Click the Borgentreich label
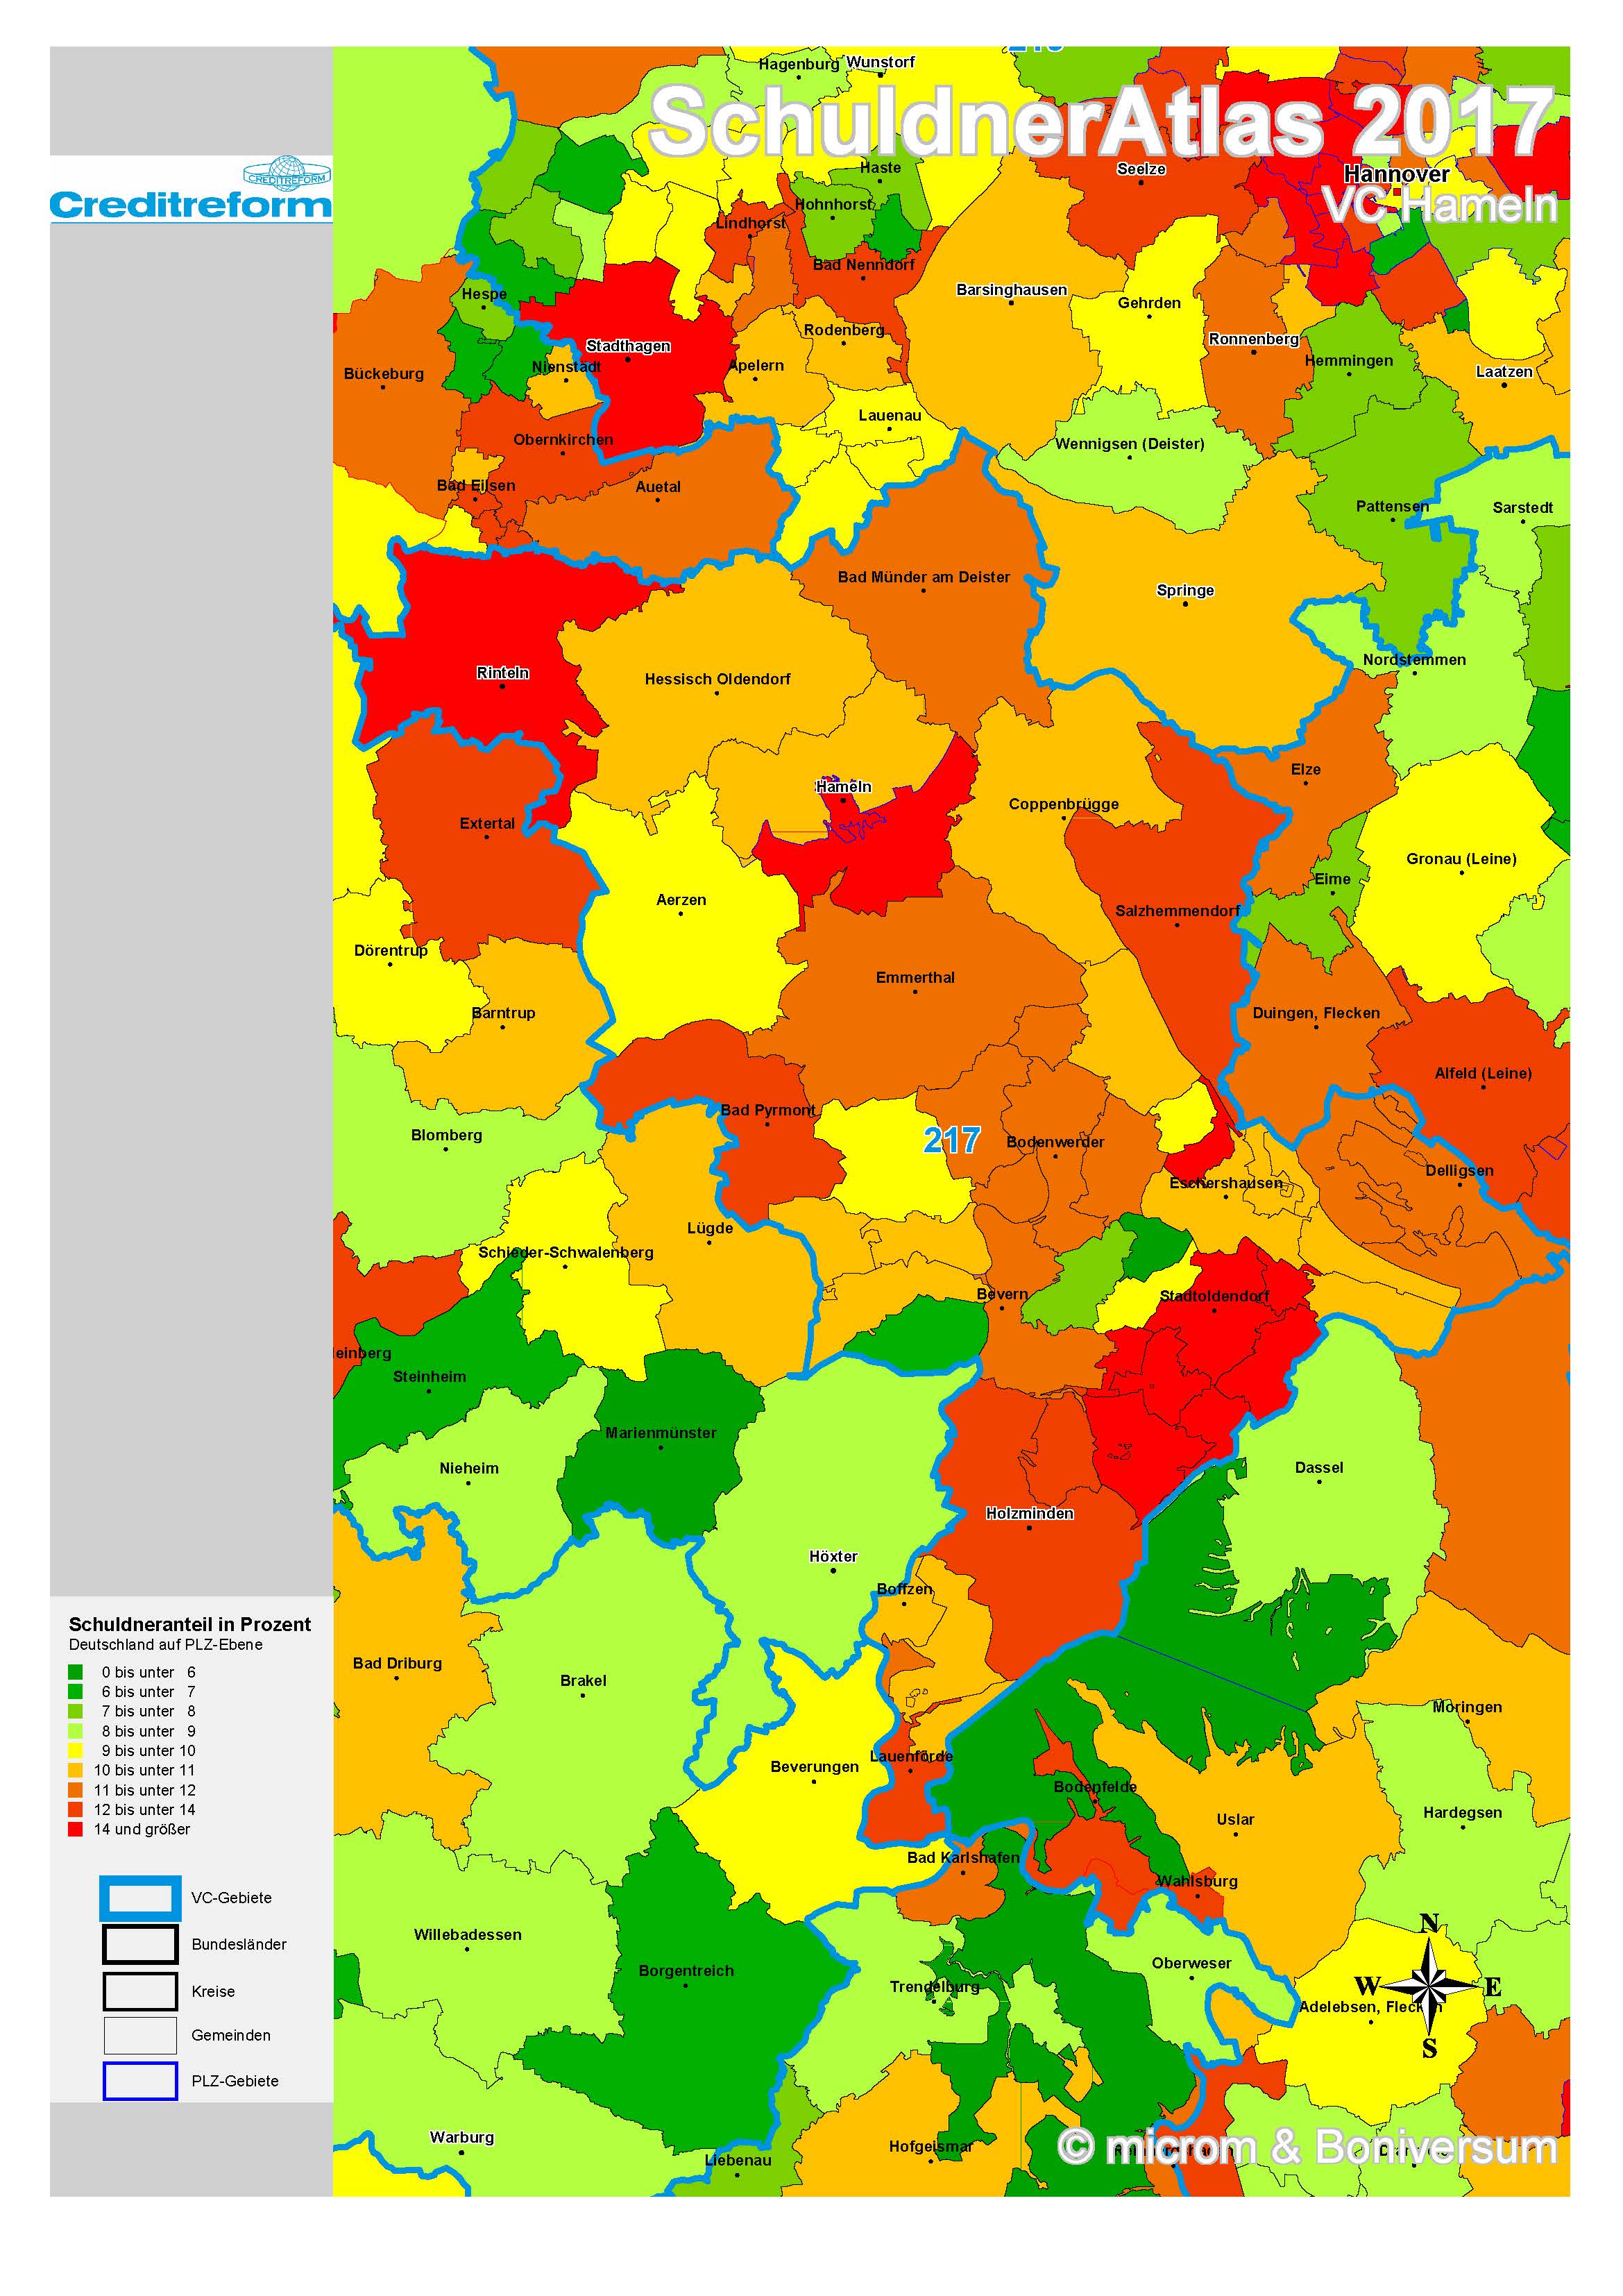This screenshot has width=1623, height=2296. pos(686,1971)
